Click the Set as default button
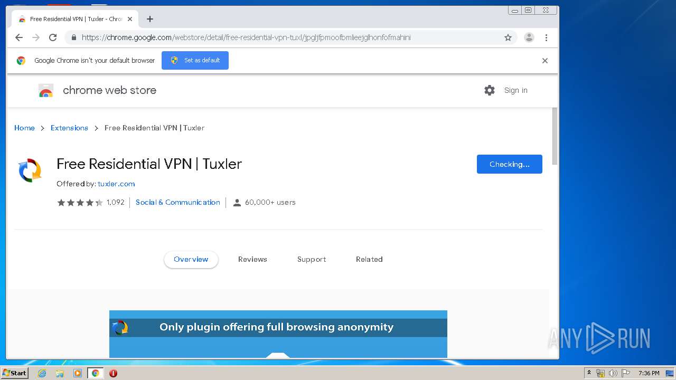Image resolution: width=676 pixels, height=380 pixels. tap(195, 60)
